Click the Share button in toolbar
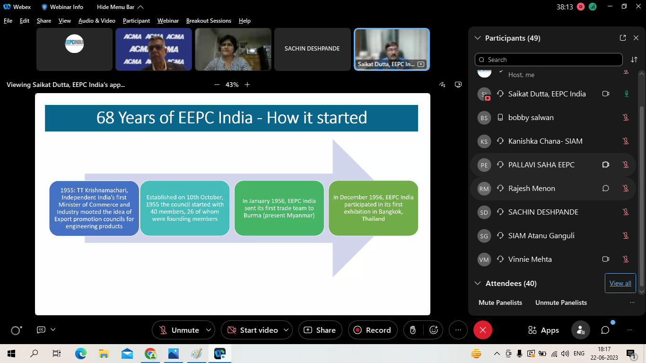The width and height of the screenshot is (646, 363). click(x=320, y=330)
